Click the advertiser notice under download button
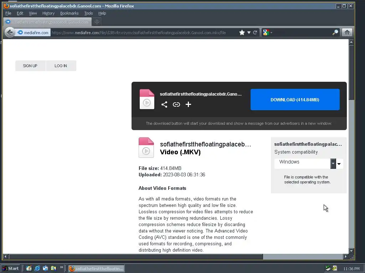This screenshot has height=273, width=365. click(239, 123)
